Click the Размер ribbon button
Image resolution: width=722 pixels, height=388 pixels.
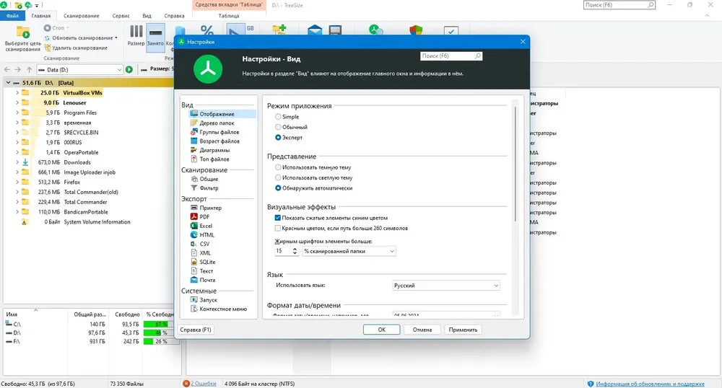(x=136, y=36)
